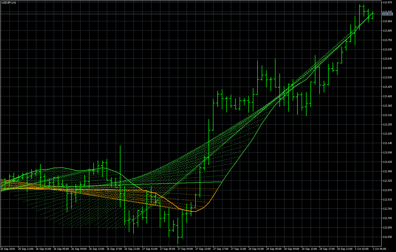Screen dimensions: 396x252
Task: Select the 112.980 price axis label
Action: tap(388, 171)
